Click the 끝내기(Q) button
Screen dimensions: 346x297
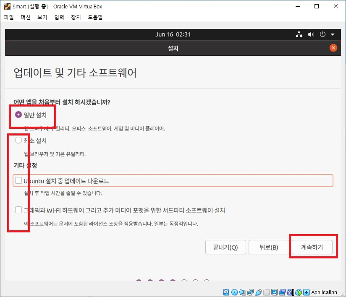pos(225,247)
